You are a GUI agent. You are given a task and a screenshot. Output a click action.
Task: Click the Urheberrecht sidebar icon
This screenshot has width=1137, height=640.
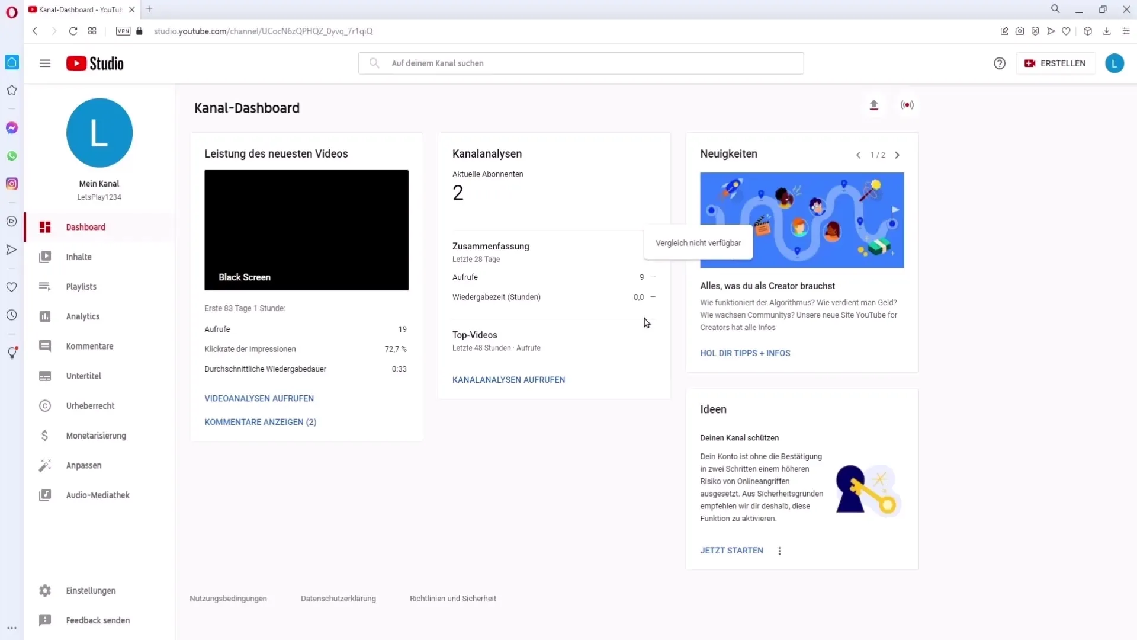point(44,405)
